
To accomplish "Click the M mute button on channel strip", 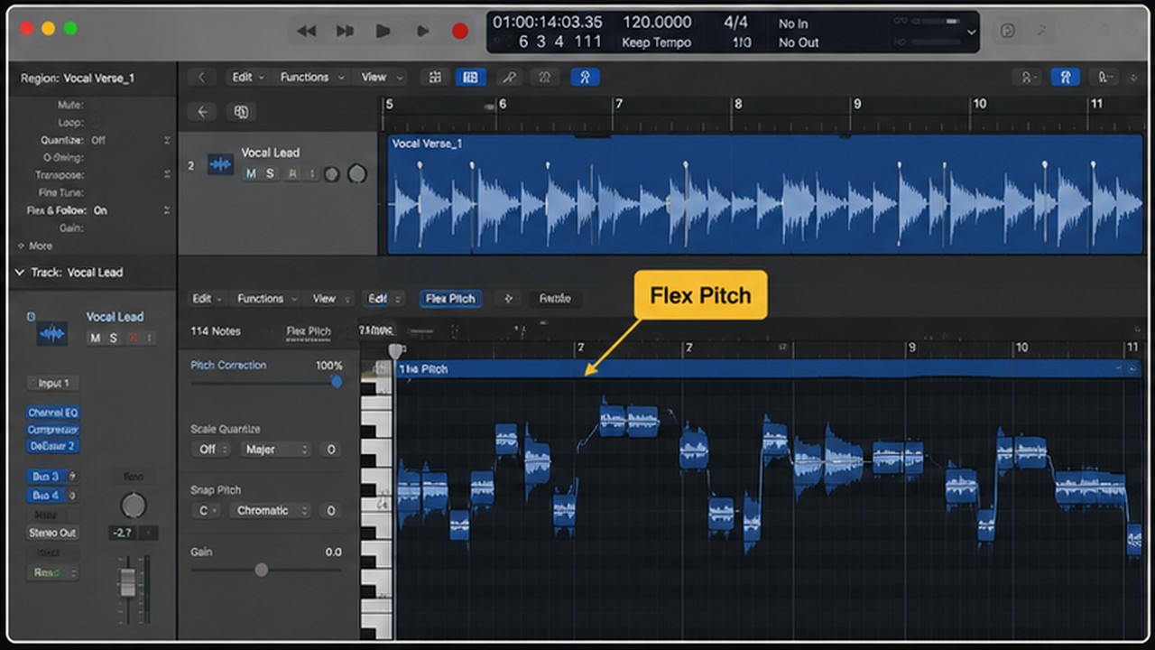I will [95, 338].
